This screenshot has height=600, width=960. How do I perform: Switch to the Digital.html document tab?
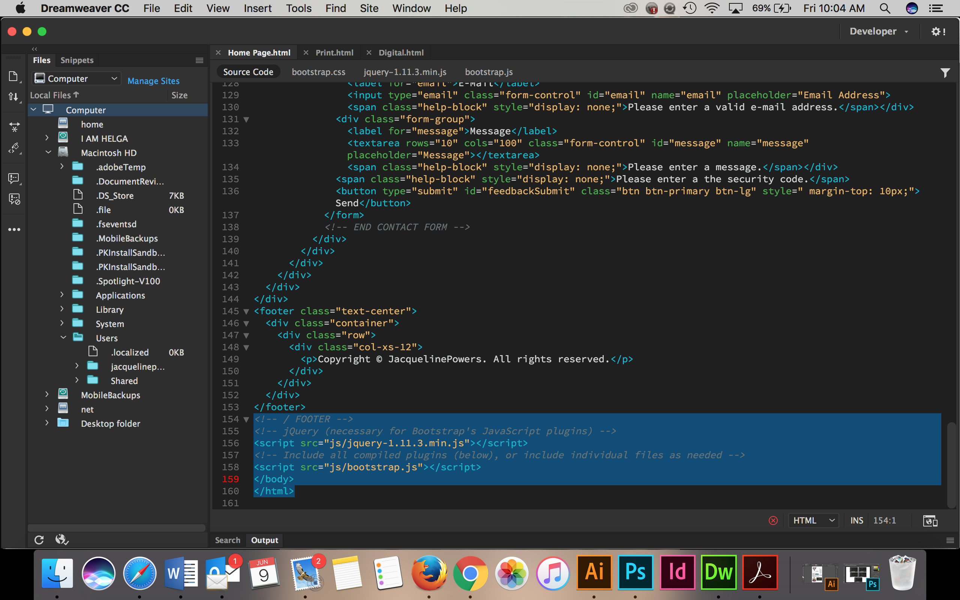tap(401, 52)
